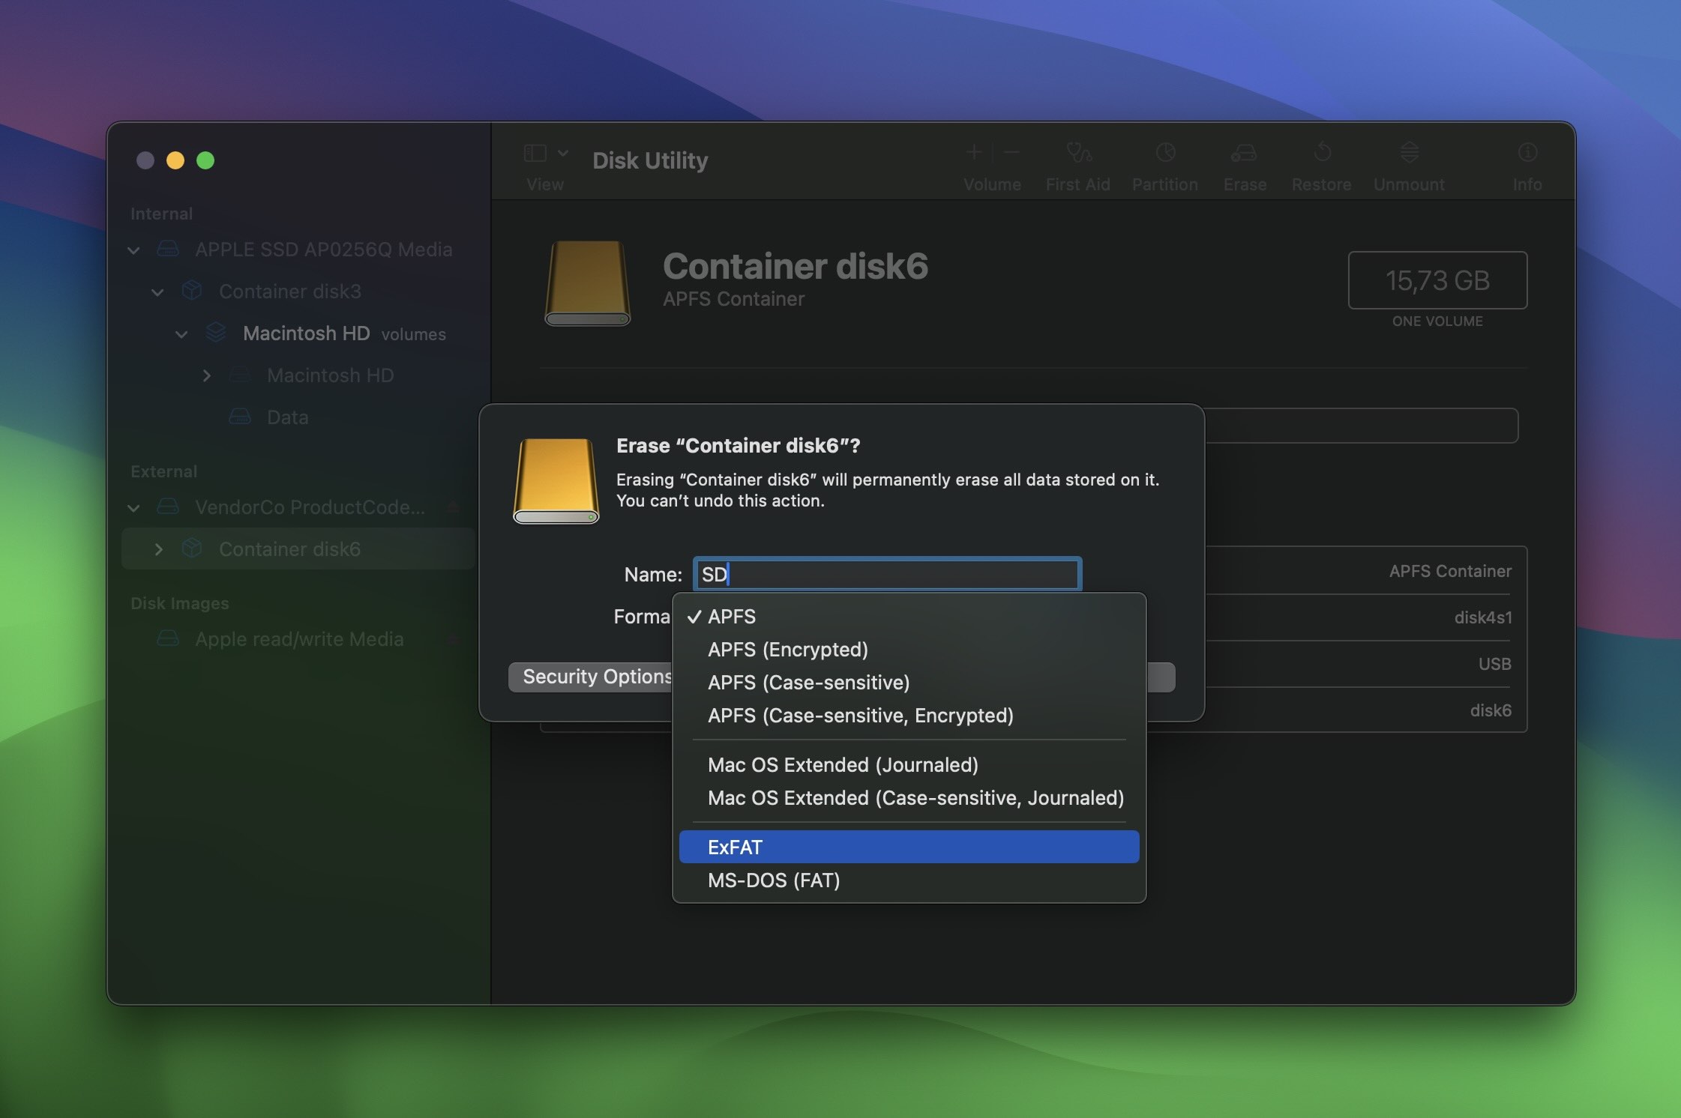
Task: Collapse VendorCo ProductCode external disk
Action: click(133, 508)
